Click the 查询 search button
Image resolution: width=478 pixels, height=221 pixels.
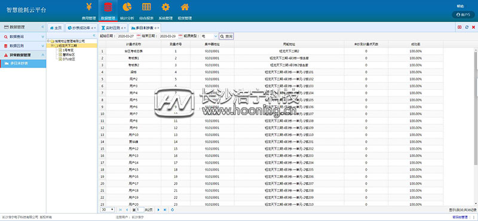226,36
